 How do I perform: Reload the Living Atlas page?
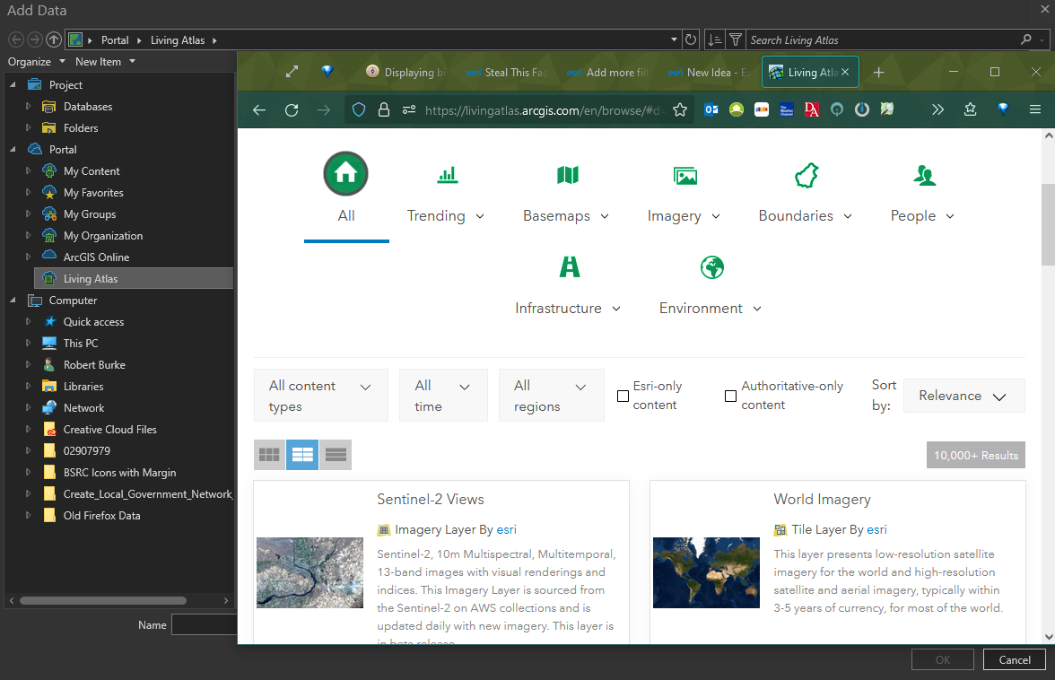[x=292, y=109]
